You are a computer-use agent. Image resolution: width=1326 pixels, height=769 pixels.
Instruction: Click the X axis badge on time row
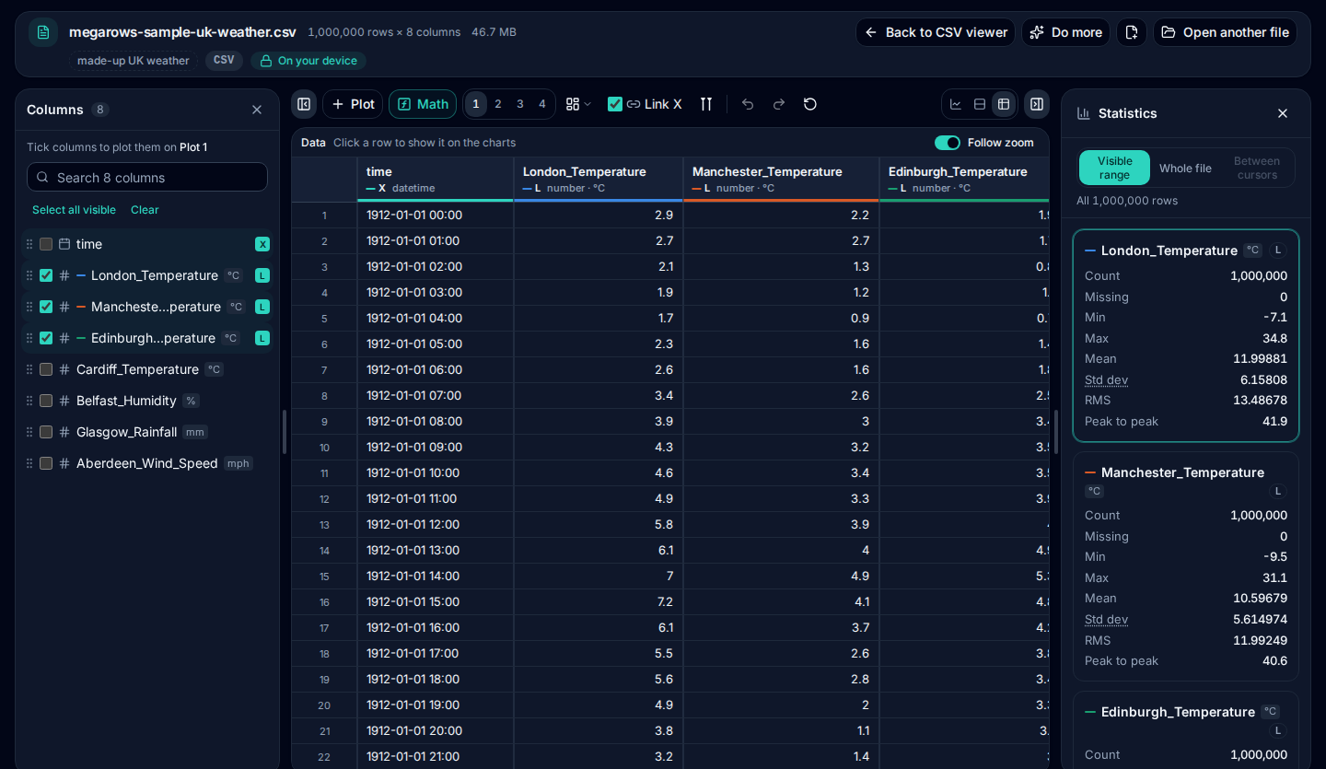click(262, 244)
